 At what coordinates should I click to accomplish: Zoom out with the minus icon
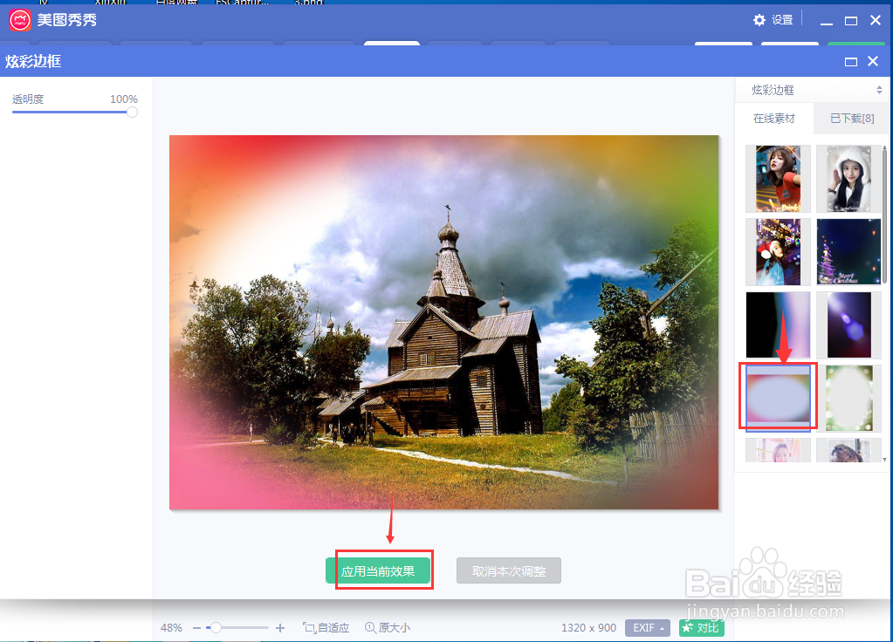pyautogui.click(x=197, y=628)
